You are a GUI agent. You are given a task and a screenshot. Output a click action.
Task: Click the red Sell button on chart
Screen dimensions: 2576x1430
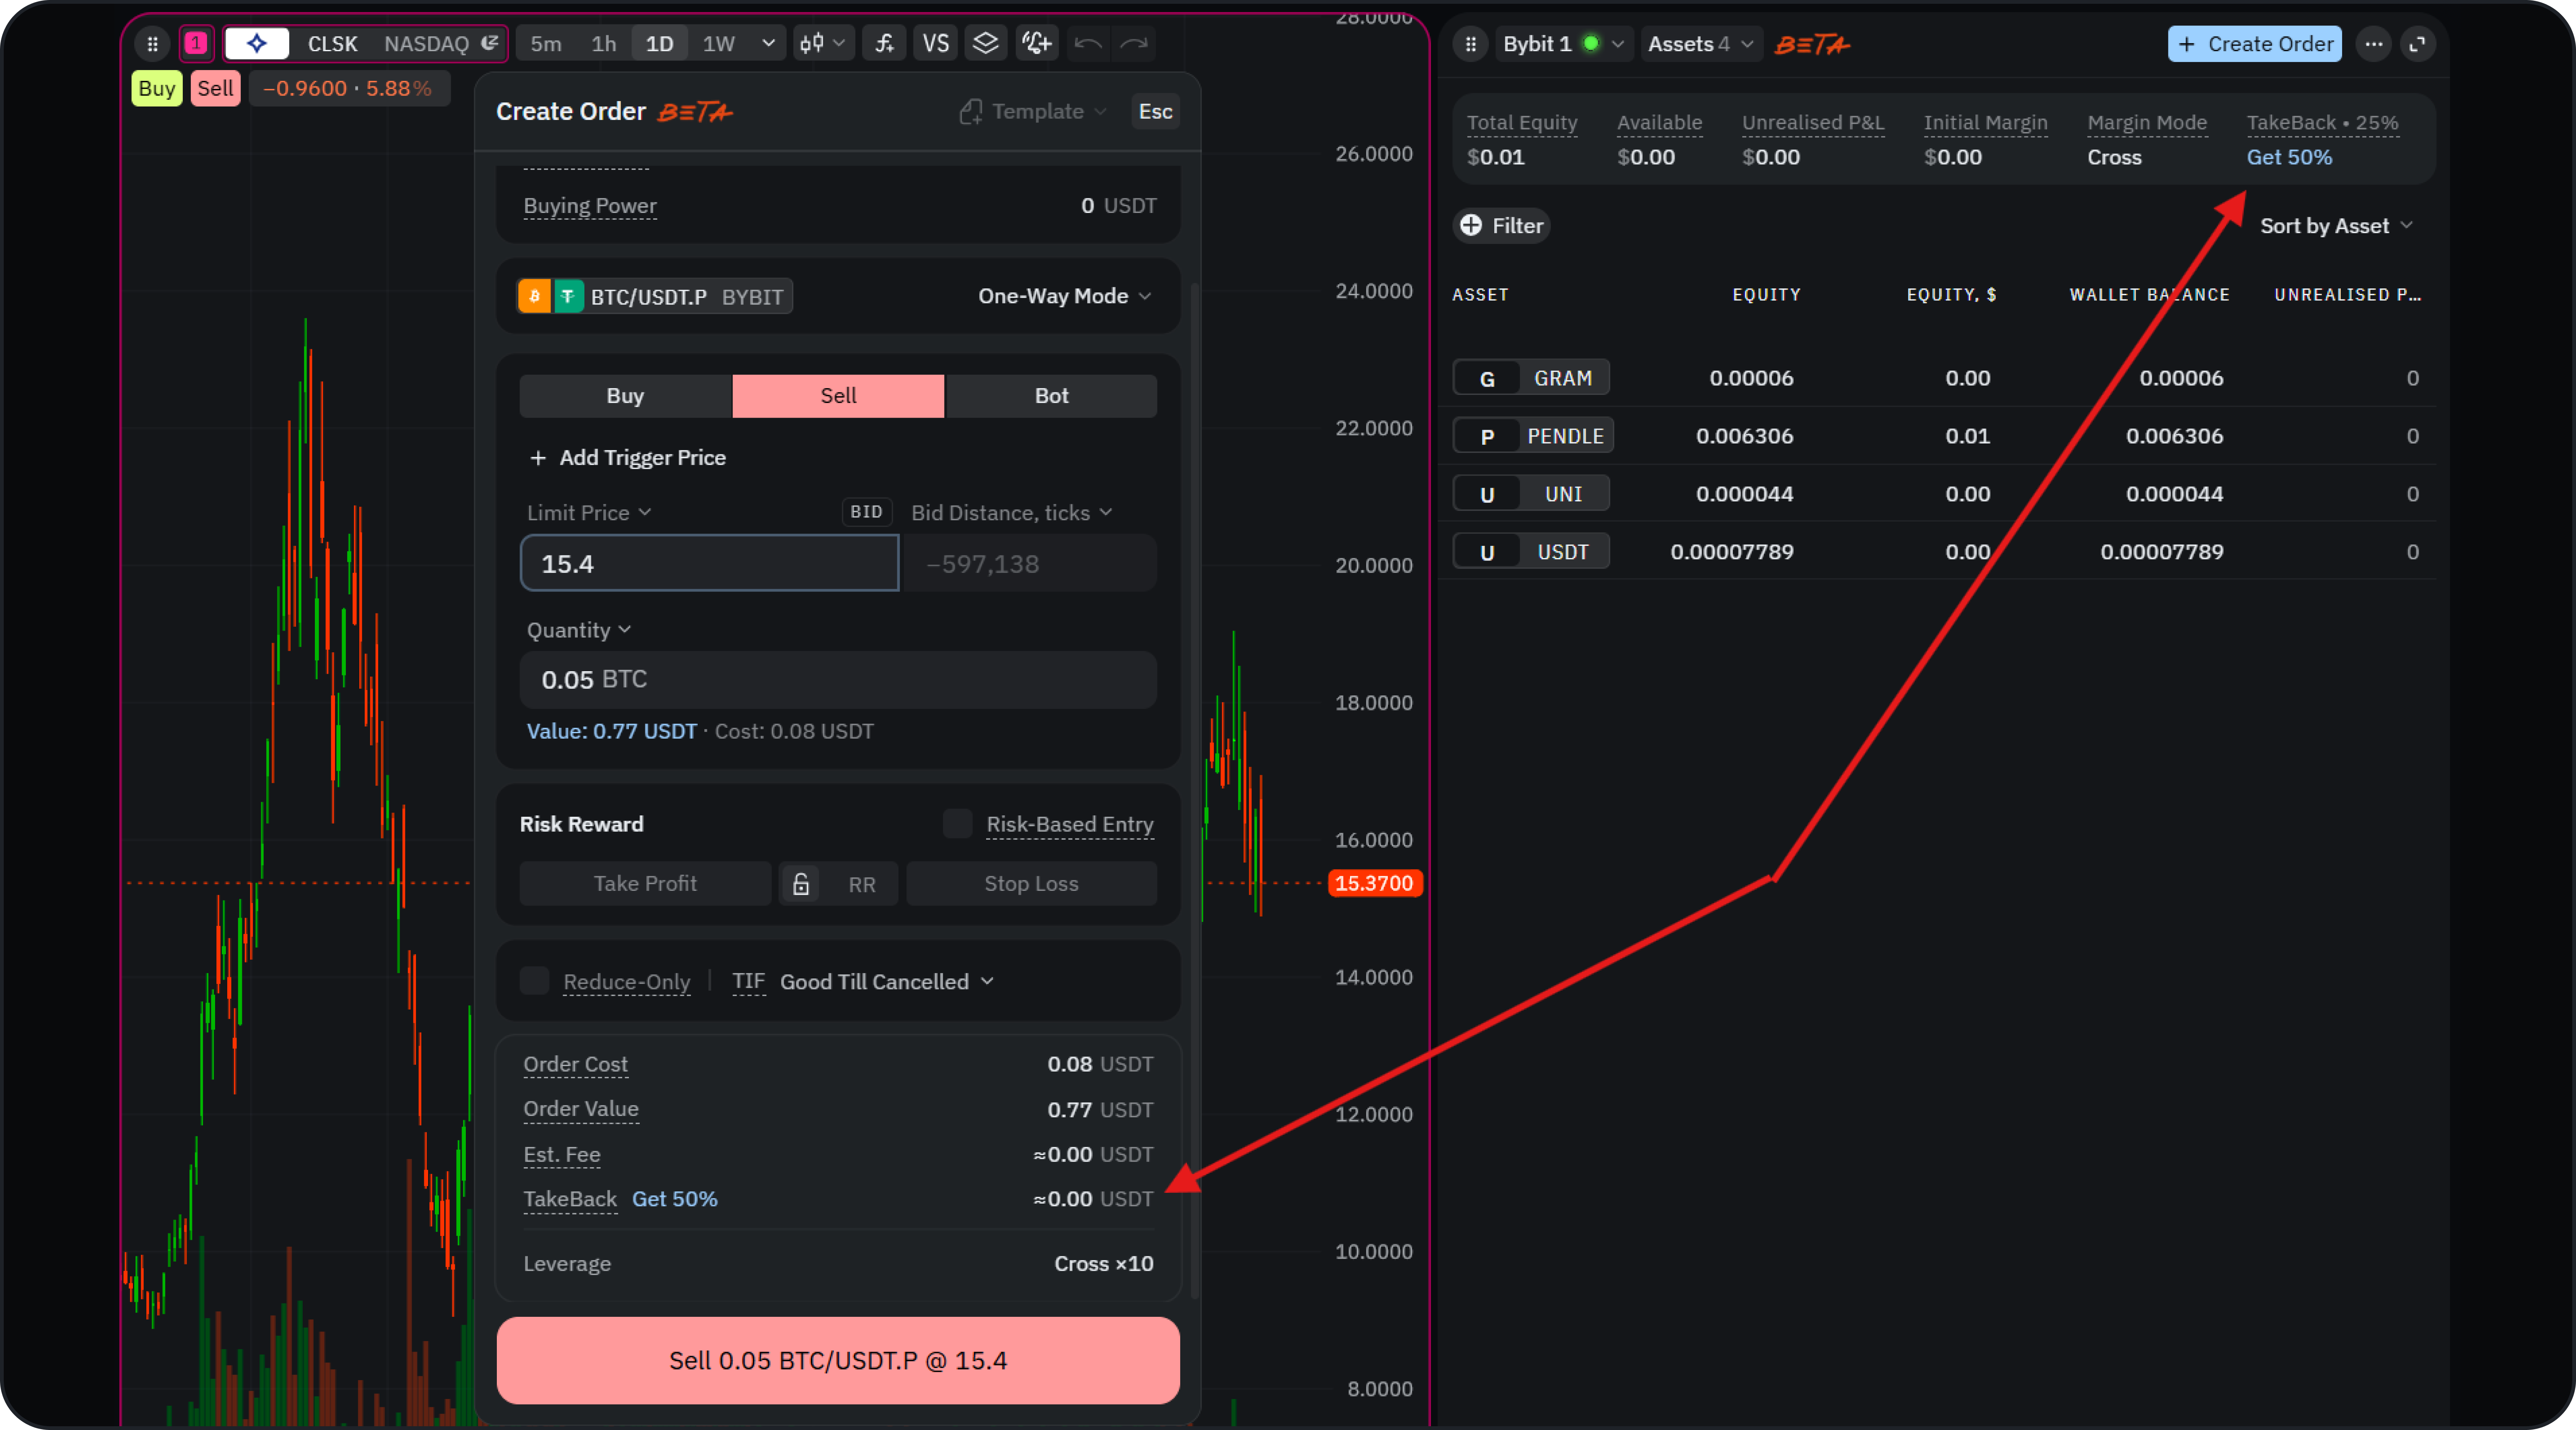[215, 88]
